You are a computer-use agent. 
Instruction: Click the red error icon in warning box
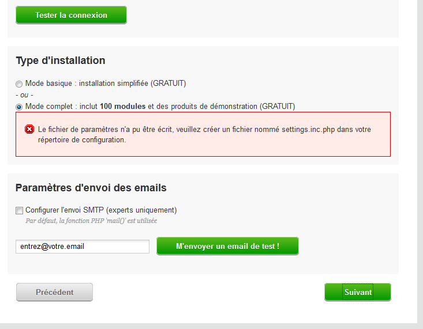point(29,130)
